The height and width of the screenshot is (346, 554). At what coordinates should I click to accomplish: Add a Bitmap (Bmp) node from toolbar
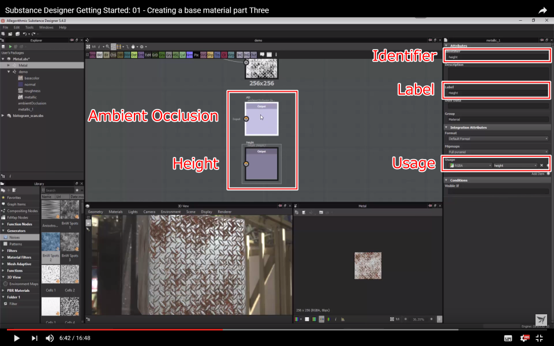tap(92, 55)
